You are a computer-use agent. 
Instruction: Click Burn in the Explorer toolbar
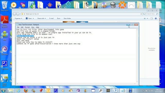(x=59, y=18)
